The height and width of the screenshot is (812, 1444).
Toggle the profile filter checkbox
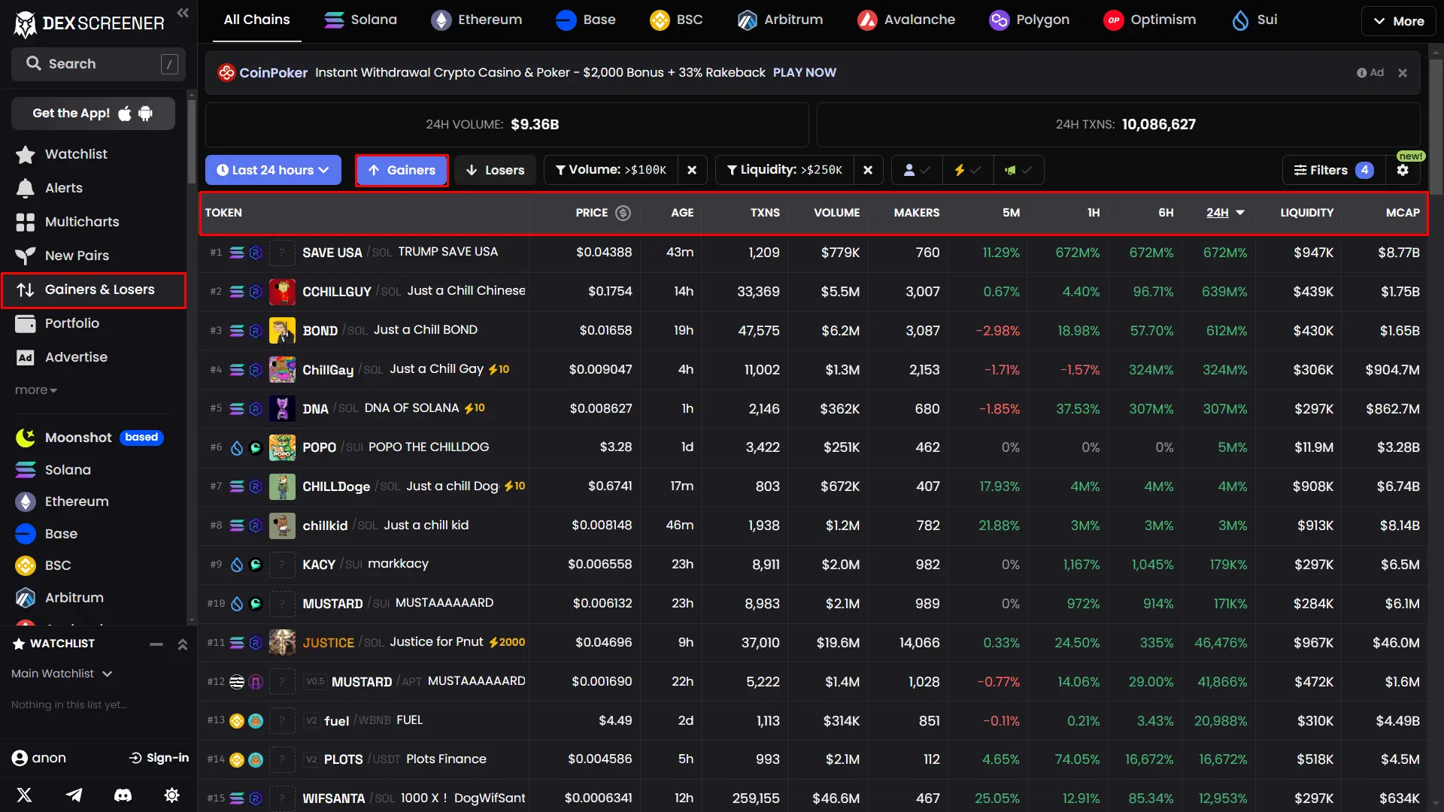click(x=917, y=170)
